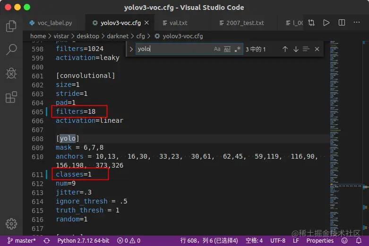369x246 pixels.
Task: Open notifications bell in status bar
Action: pyautogui.click(x=359, y=241)
